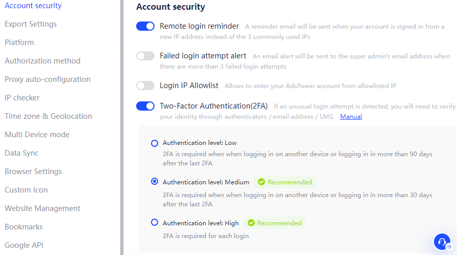
Task: Turn on Login IP Allowlist switch
Action: (x=145, y=86)
